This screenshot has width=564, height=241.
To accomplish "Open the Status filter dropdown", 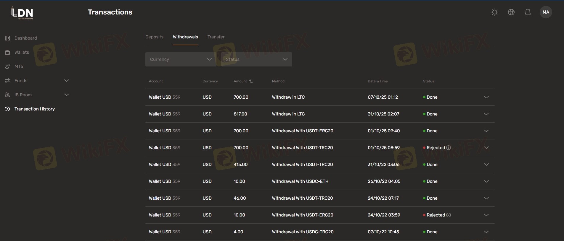I will (x=256, y=59).
